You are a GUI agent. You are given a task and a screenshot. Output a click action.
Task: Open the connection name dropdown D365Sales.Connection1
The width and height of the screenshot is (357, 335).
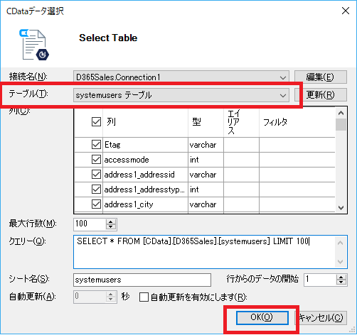(x=181, y=77)
